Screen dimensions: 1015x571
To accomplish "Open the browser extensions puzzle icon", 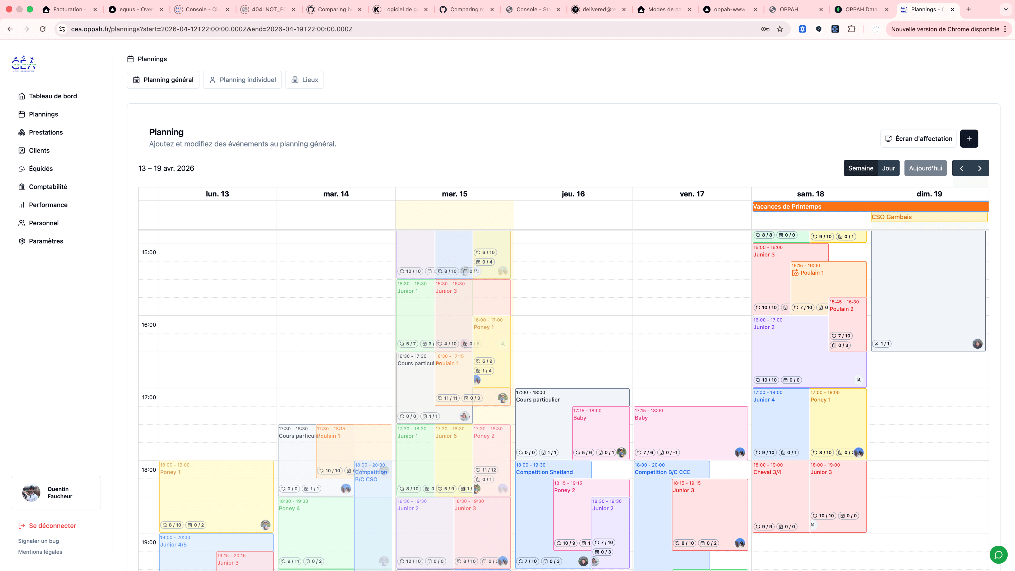I will coord(851,29).
